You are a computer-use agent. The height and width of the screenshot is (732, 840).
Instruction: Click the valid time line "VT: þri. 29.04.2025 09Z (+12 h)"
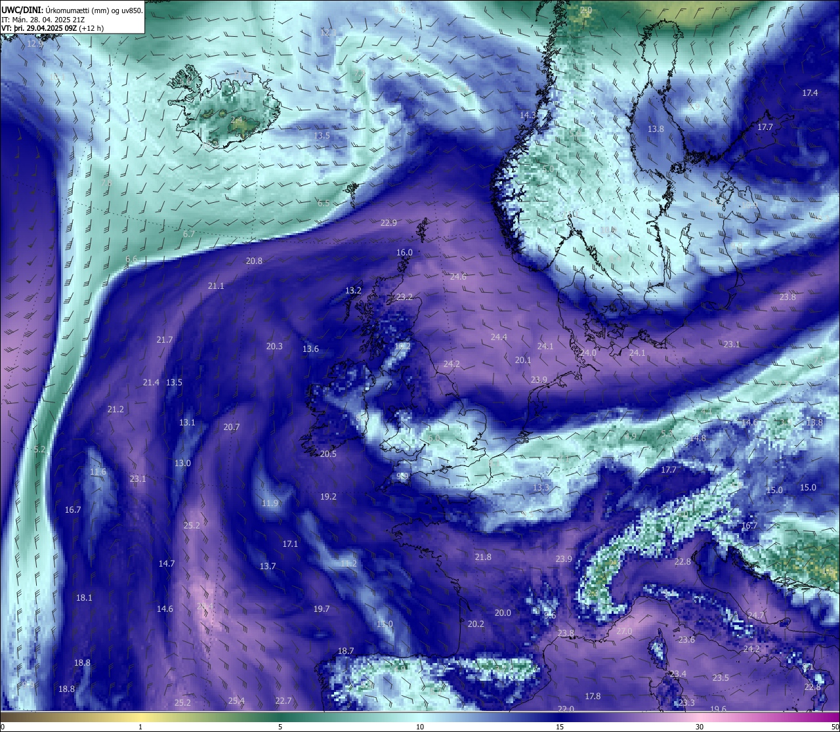pos(52,28)
